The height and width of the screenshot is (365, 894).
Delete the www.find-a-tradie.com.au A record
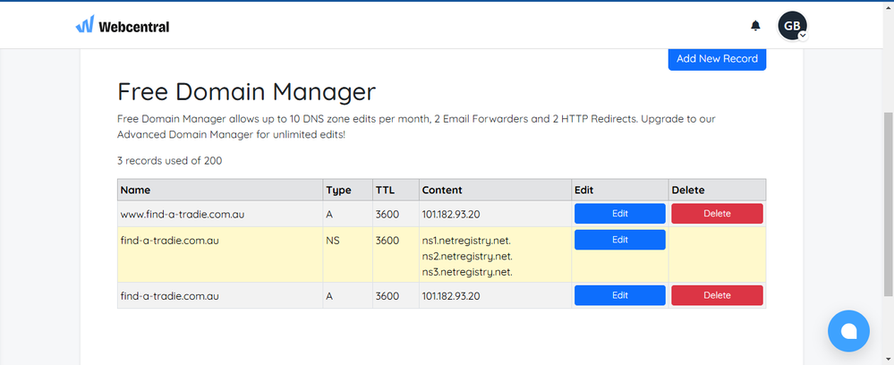(x=717, y=214)
